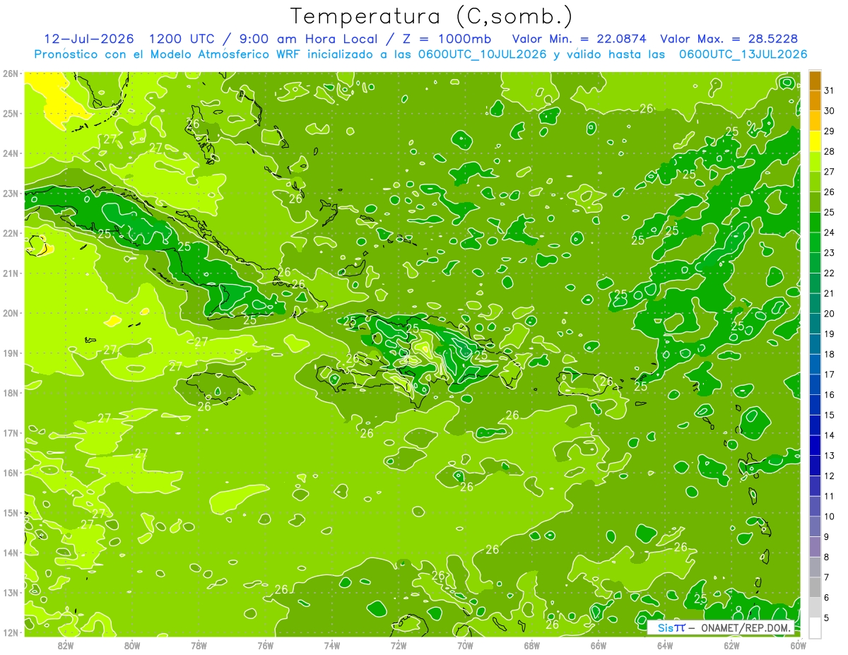Screen dimensions: 848x655
Task: Click the '68W' longitude axis label
Action: click(531, 645)
